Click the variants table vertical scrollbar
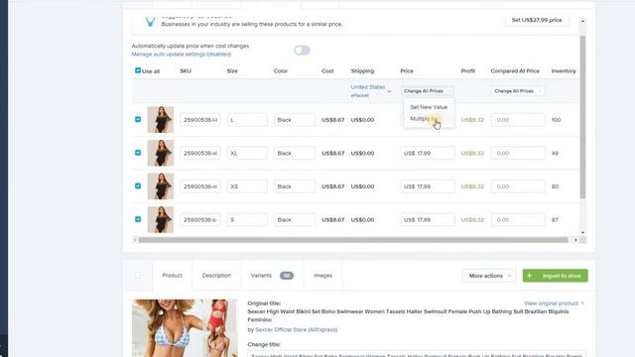The width and height of the screenshot is (635, 357). pos(582,117)
